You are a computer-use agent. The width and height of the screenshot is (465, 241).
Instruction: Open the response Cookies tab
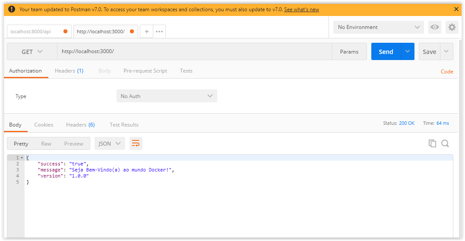[44, 125]
